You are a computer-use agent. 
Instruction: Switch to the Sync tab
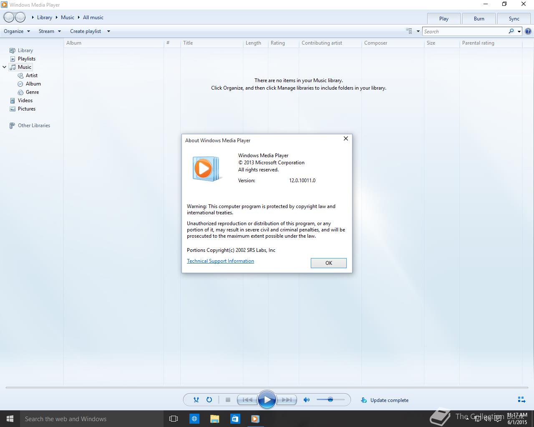click(514, 19)
